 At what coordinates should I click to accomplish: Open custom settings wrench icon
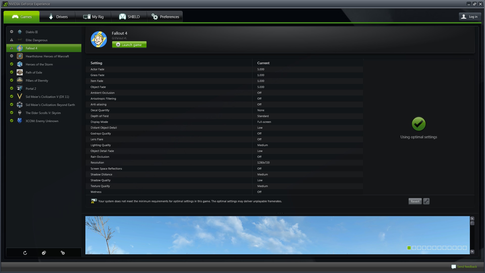pyautogui.click(x=426, y=201)
